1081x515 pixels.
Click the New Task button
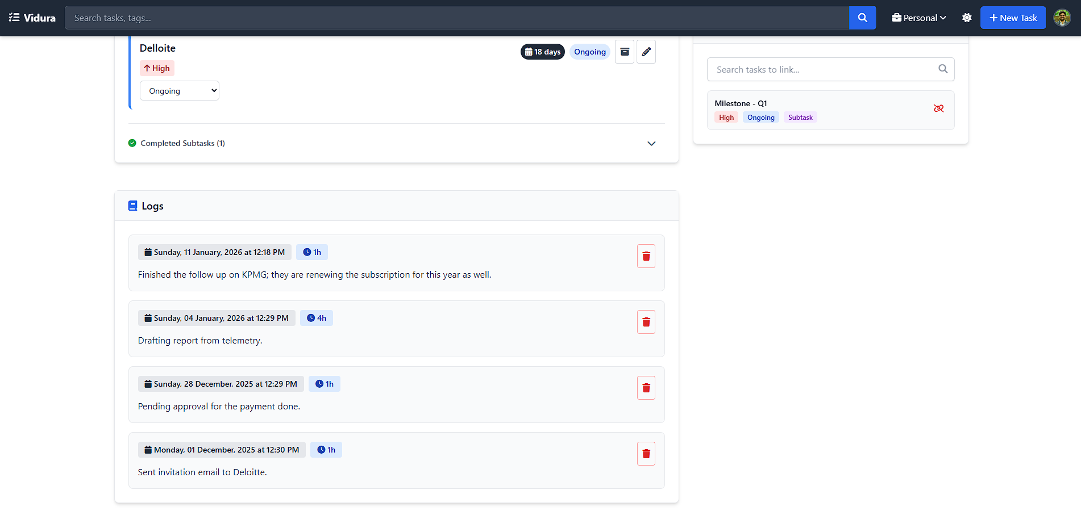pos(1013,18)
